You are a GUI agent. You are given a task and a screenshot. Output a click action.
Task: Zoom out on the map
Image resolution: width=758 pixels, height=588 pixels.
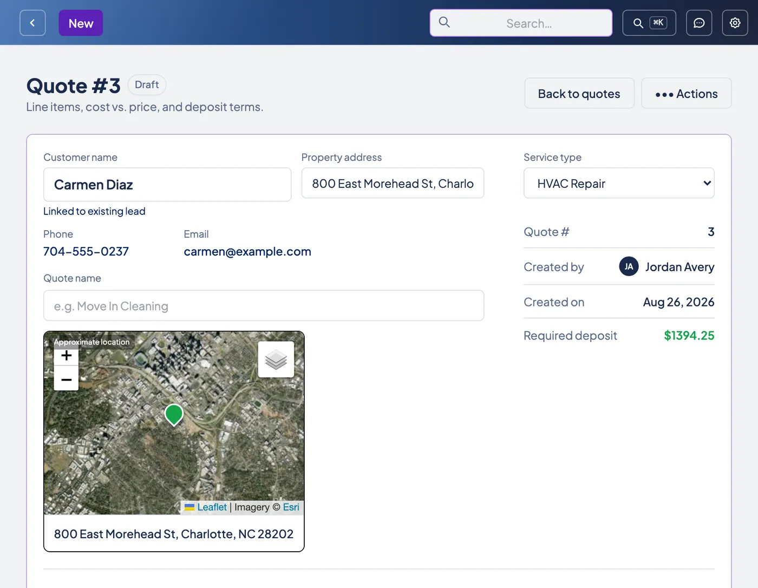click(x=67, y=379)
